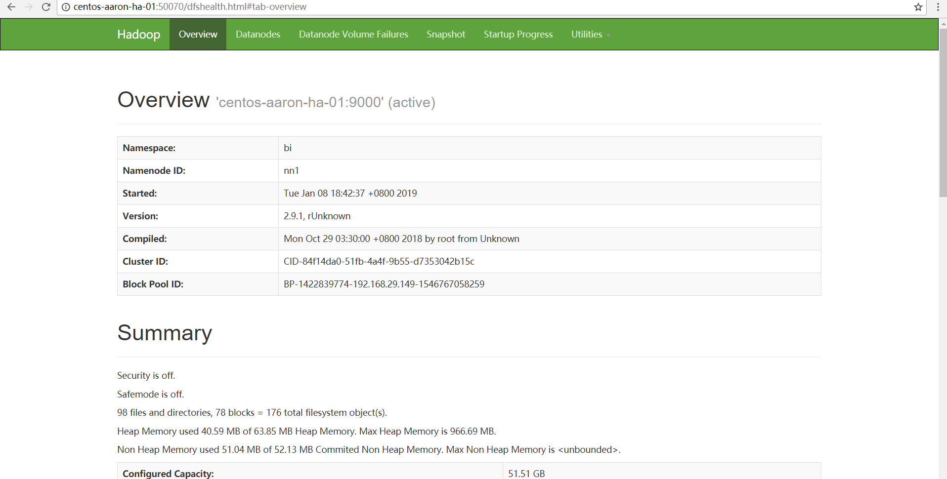Click the 'Summary' section heading
Screen dimensions: 947x479
(165, 333)
